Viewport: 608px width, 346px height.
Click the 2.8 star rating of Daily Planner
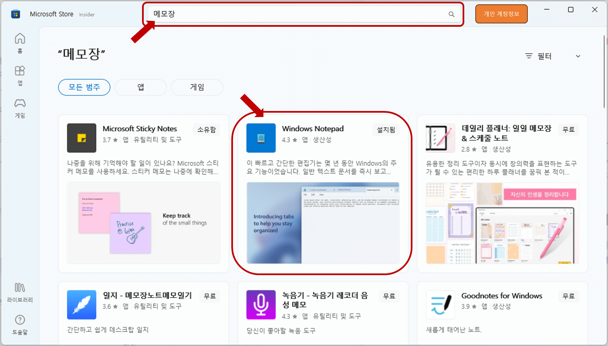point(469,149)
